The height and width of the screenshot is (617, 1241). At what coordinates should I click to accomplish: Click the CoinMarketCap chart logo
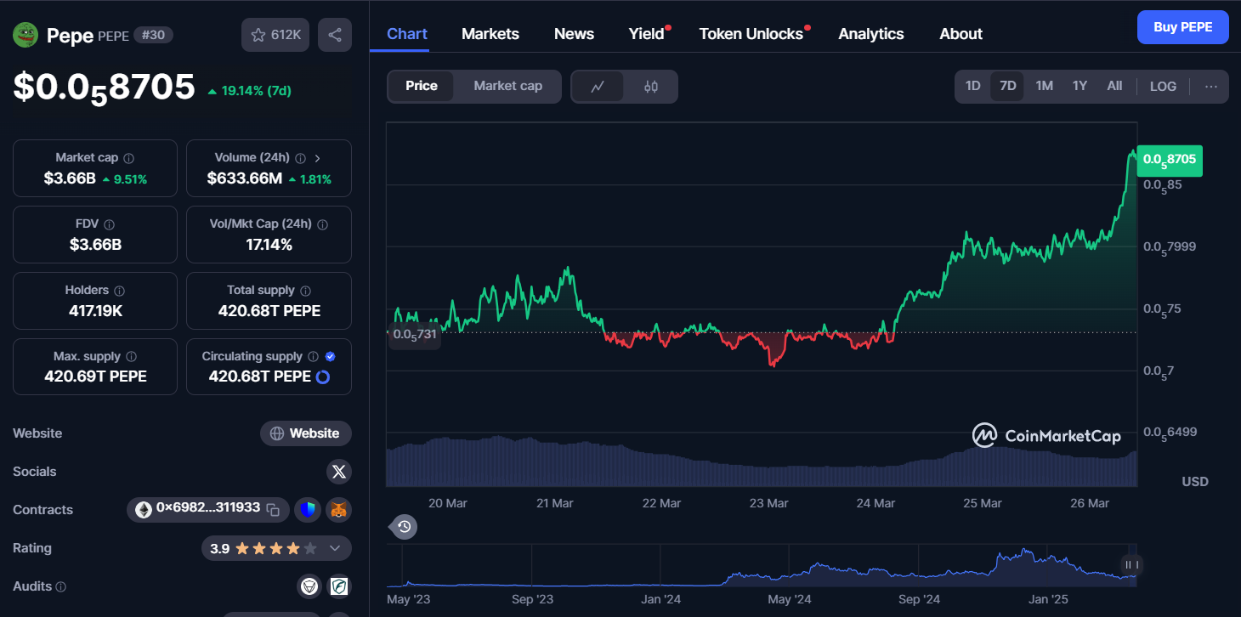pos(1046,436)
